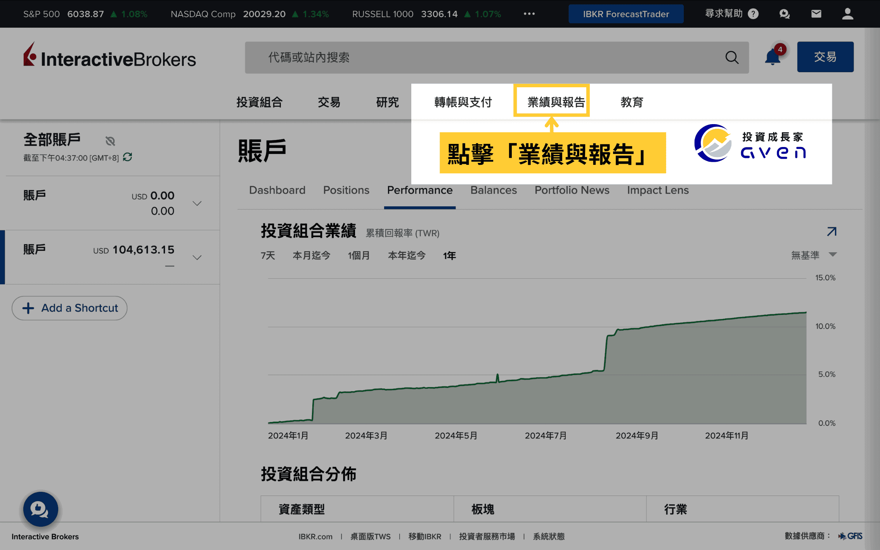880x550 pixels.
Task: Open 研究 main menu
Action: click(388, 102)
